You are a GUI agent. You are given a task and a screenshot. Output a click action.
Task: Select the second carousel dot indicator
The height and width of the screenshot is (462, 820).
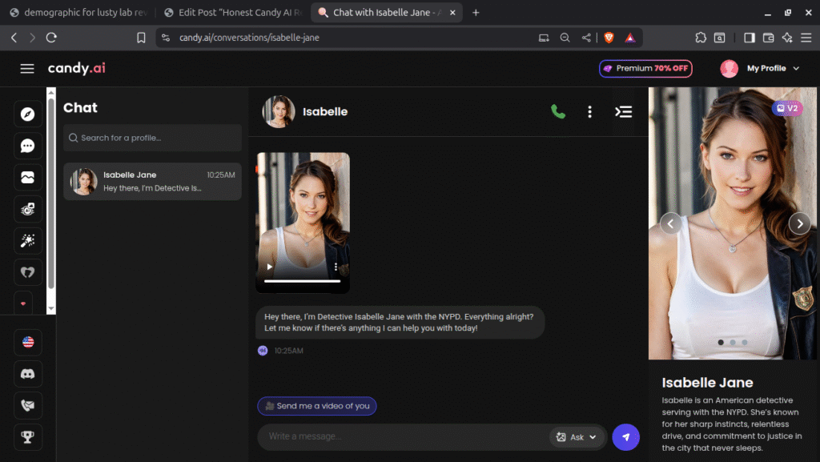(x=733, y=343)
